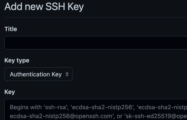Viewport: 187px width, 120px height.
Task: Open the Key type dropdown
Action: [x=38, y=74]
